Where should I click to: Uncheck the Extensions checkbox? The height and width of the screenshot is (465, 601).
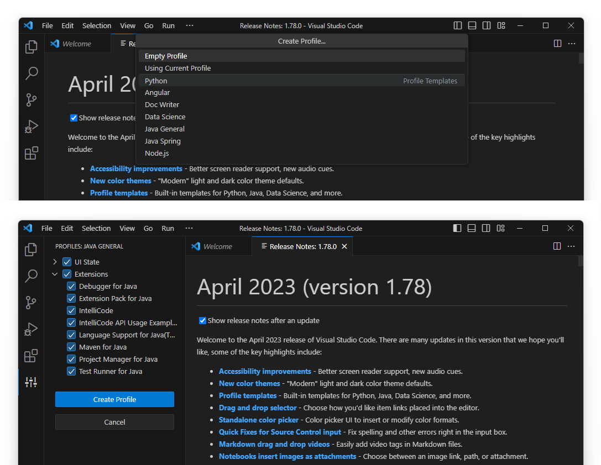67,274
